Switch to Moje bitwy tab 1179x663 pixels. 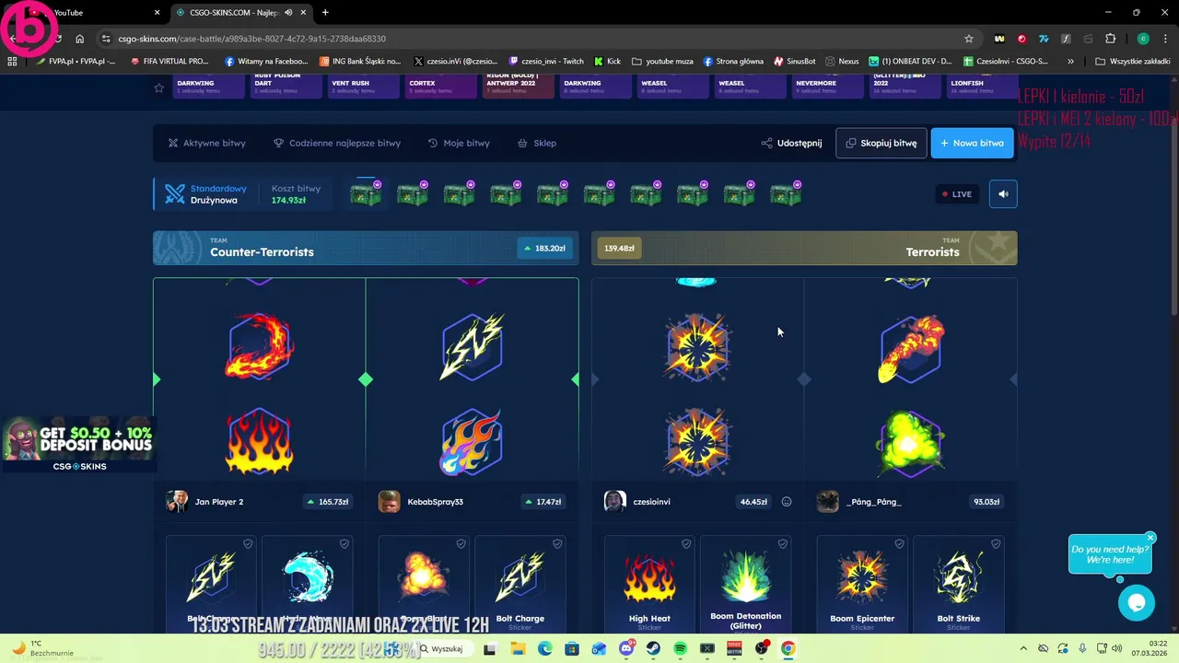pyautogui.click(x=459, y=143)
